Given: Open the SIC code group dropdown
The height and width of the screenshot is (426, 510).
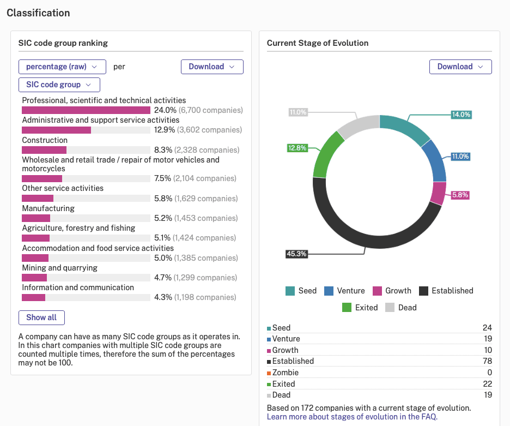Looking at the screenshot, I should coord(59,85).
